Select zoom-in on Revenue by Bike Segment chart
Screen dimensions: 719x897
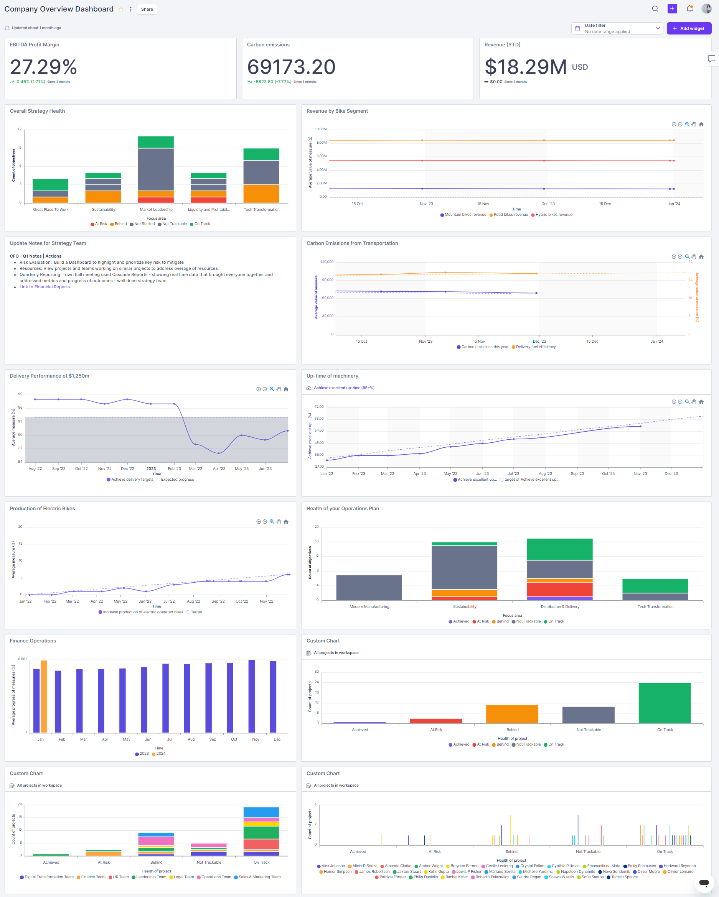[674, 123]
